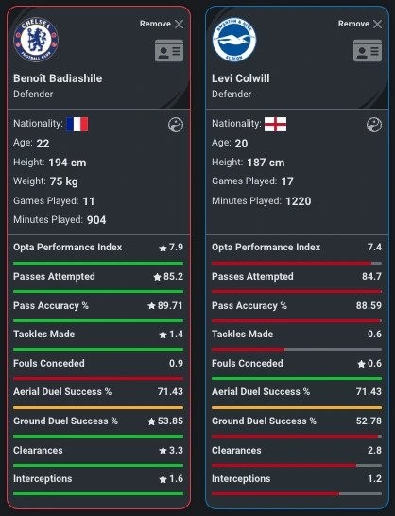395x516 pixels.
Task: Select Colwill's Pass Accuracy % stat row
Action: click(x=297, y=312)
